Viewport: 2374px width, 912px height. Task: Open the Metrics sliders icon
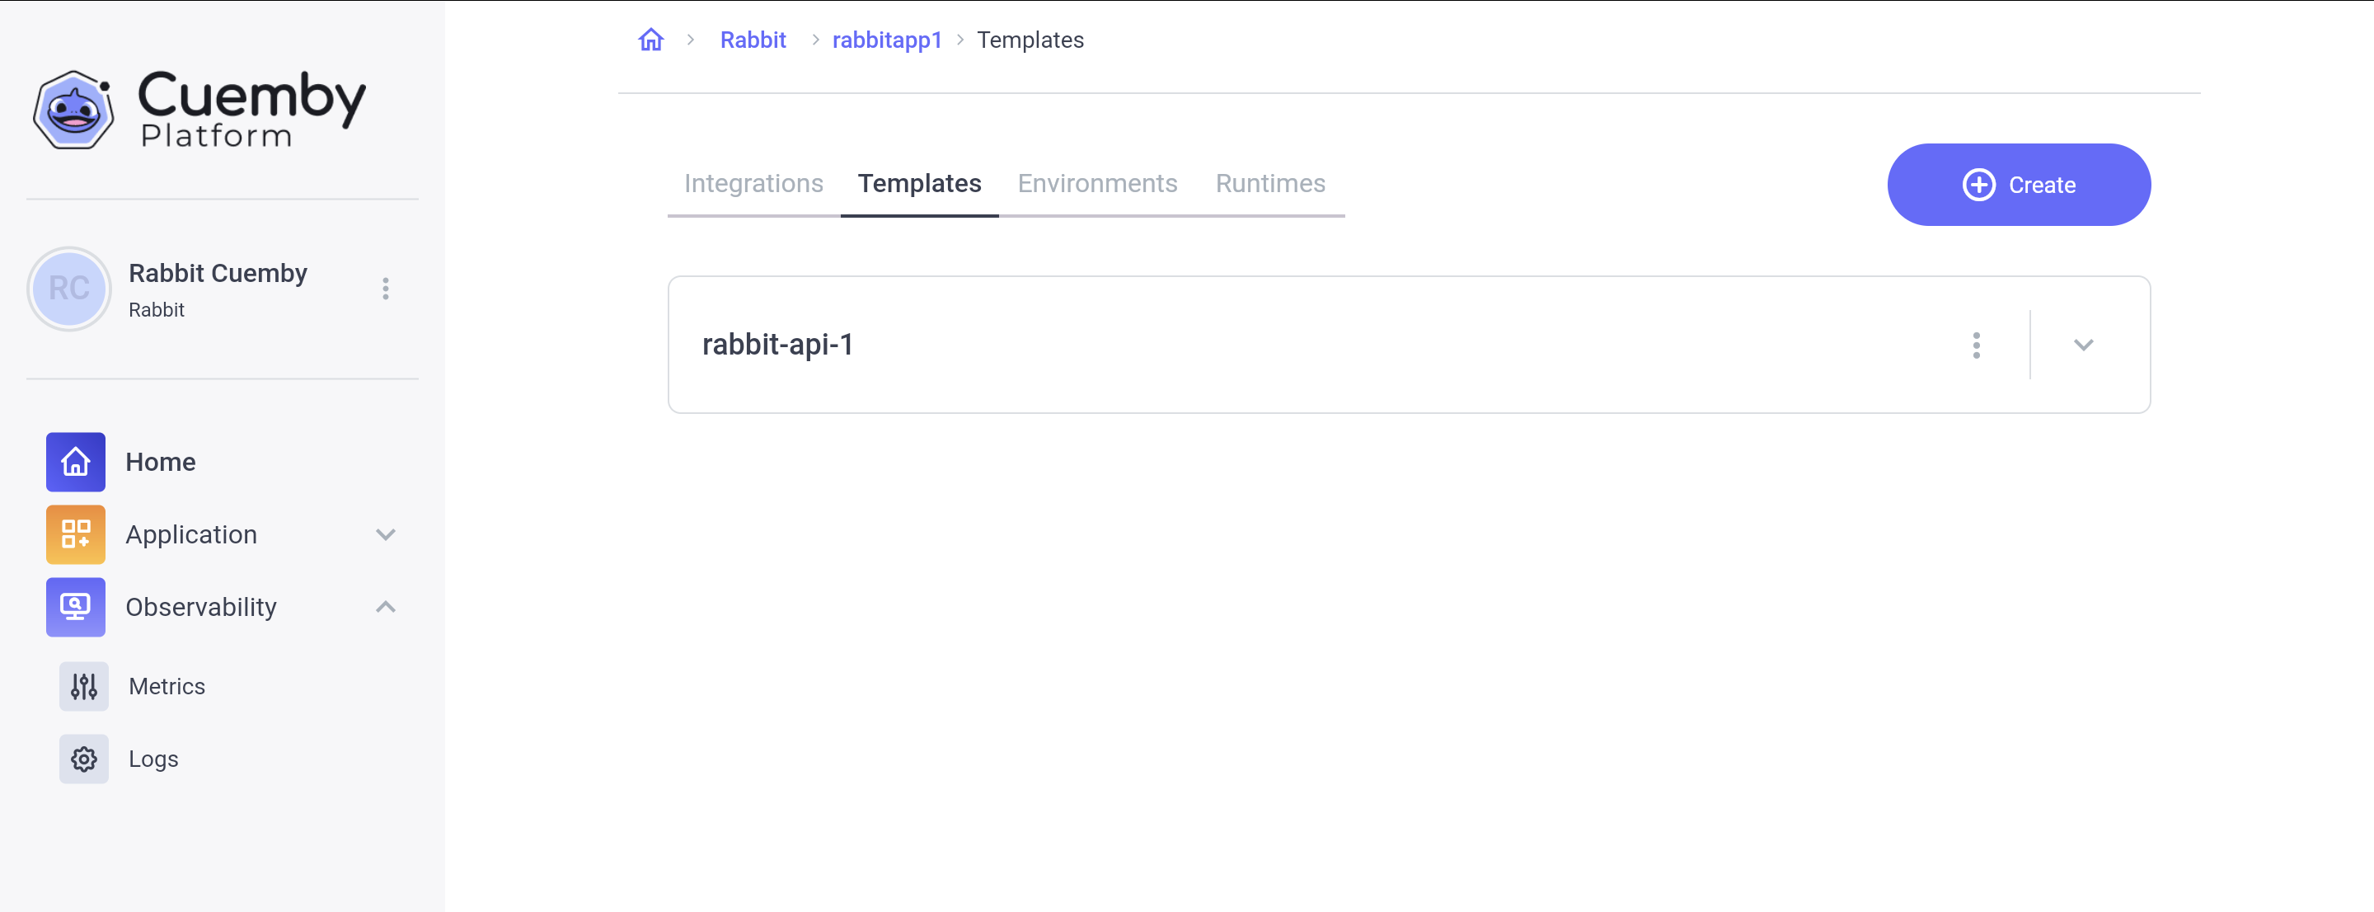pos(84,686)
